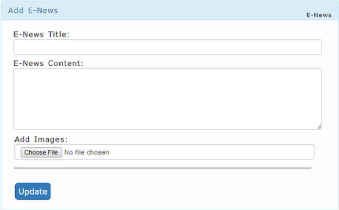
Task: Focus the E-News Content text area
Action: point(167,99)
